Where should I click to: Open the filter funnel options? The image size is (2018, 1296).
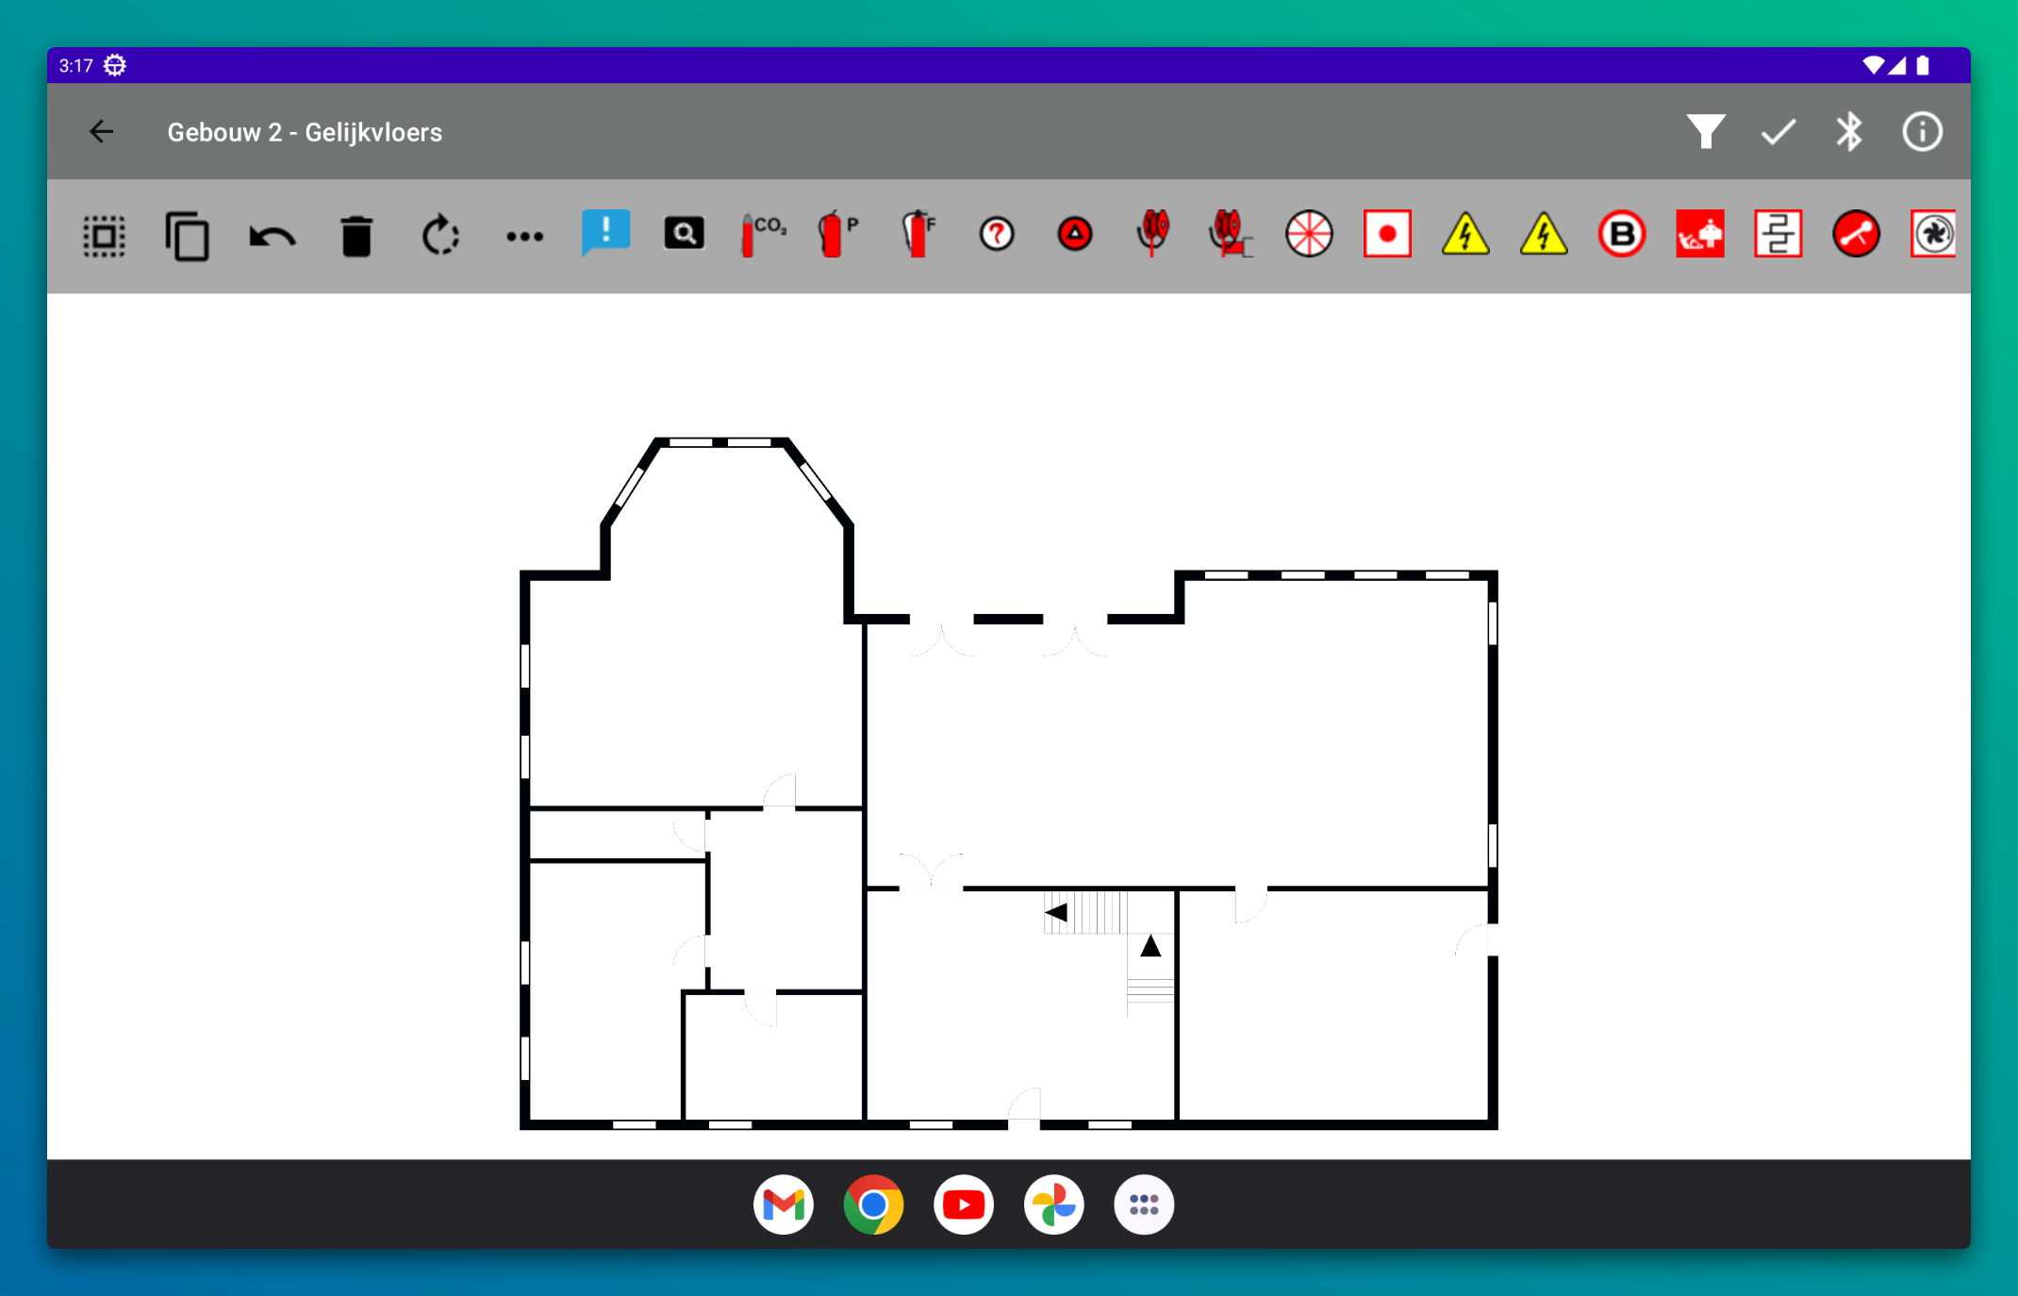click(x=1706, y=132)
